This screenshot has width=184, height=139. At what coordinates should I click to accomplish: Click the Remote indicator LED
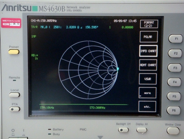click(14, 80)
